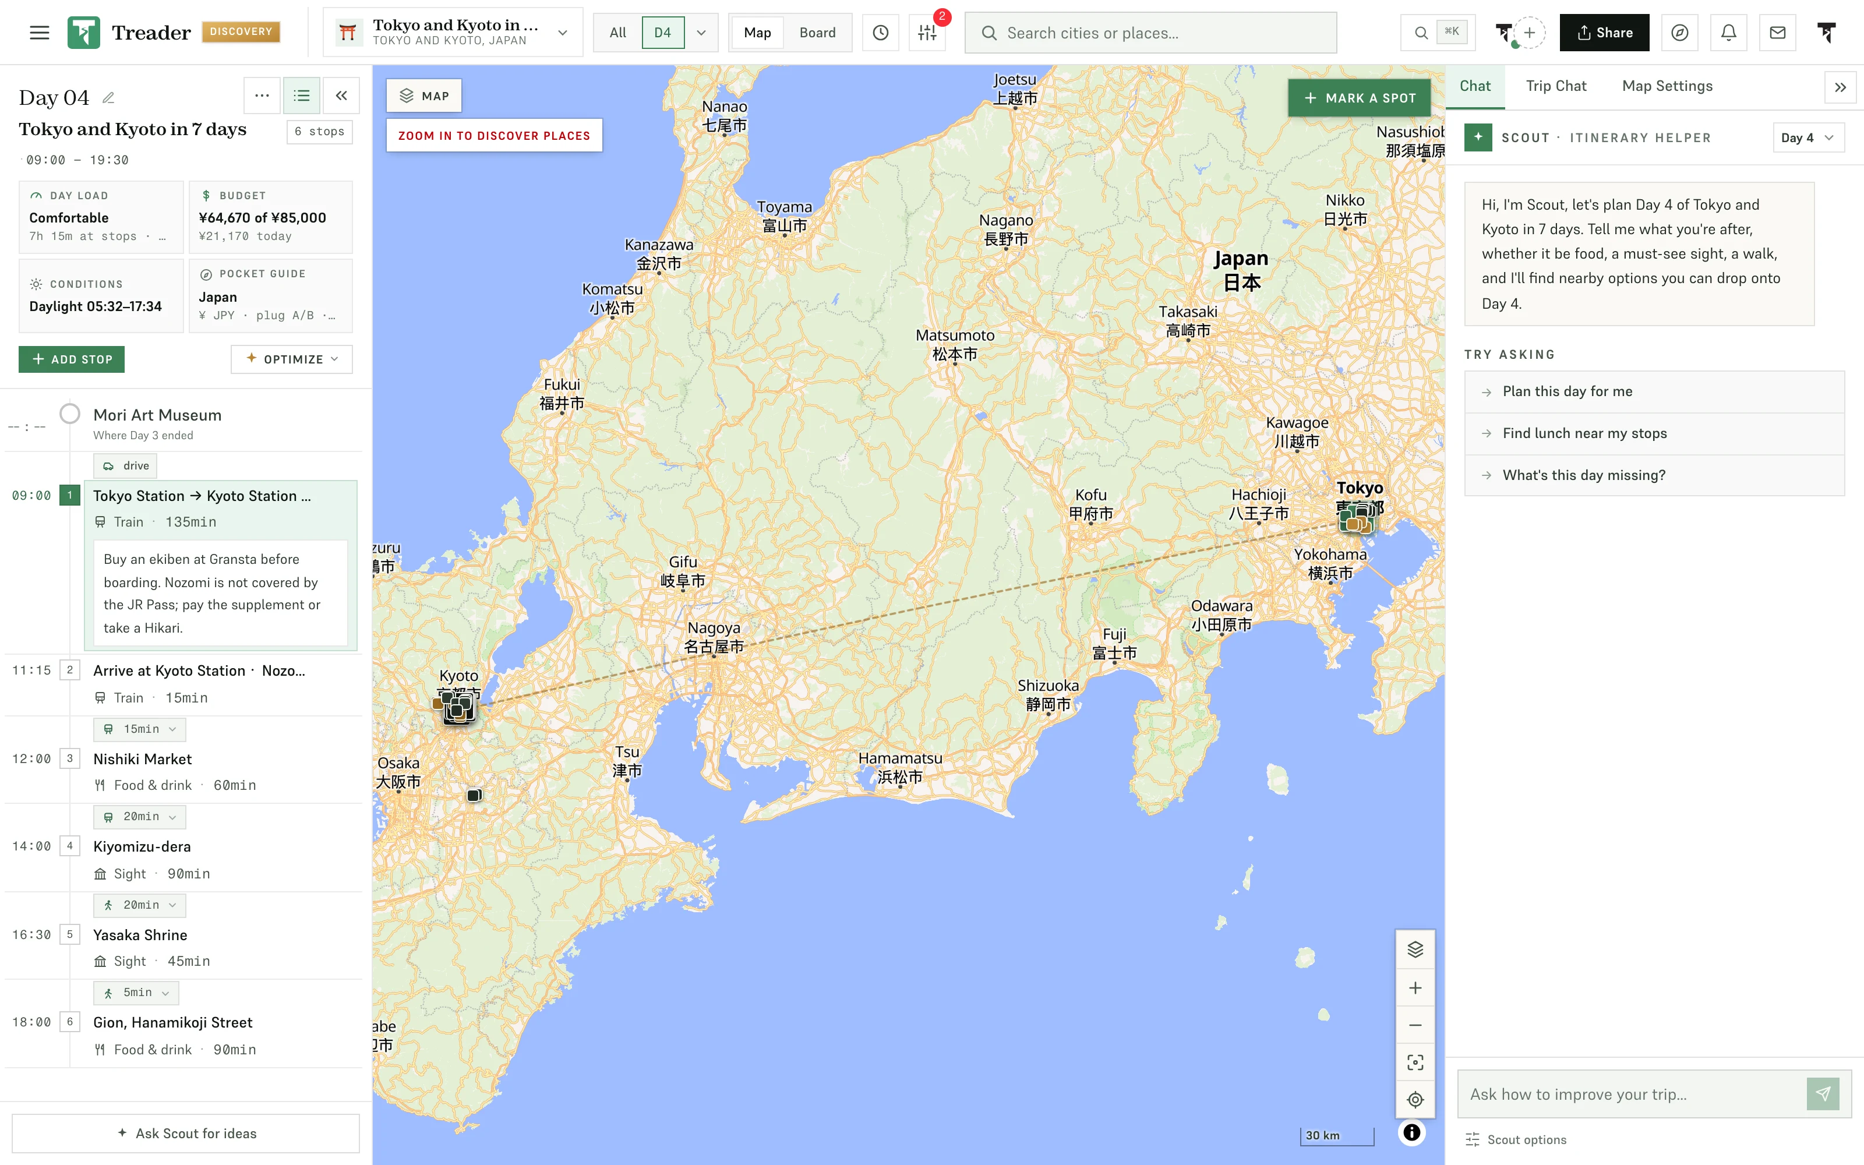Open the Optimize dropdown
The image size is (1864, 1165).
coord(292,359)
